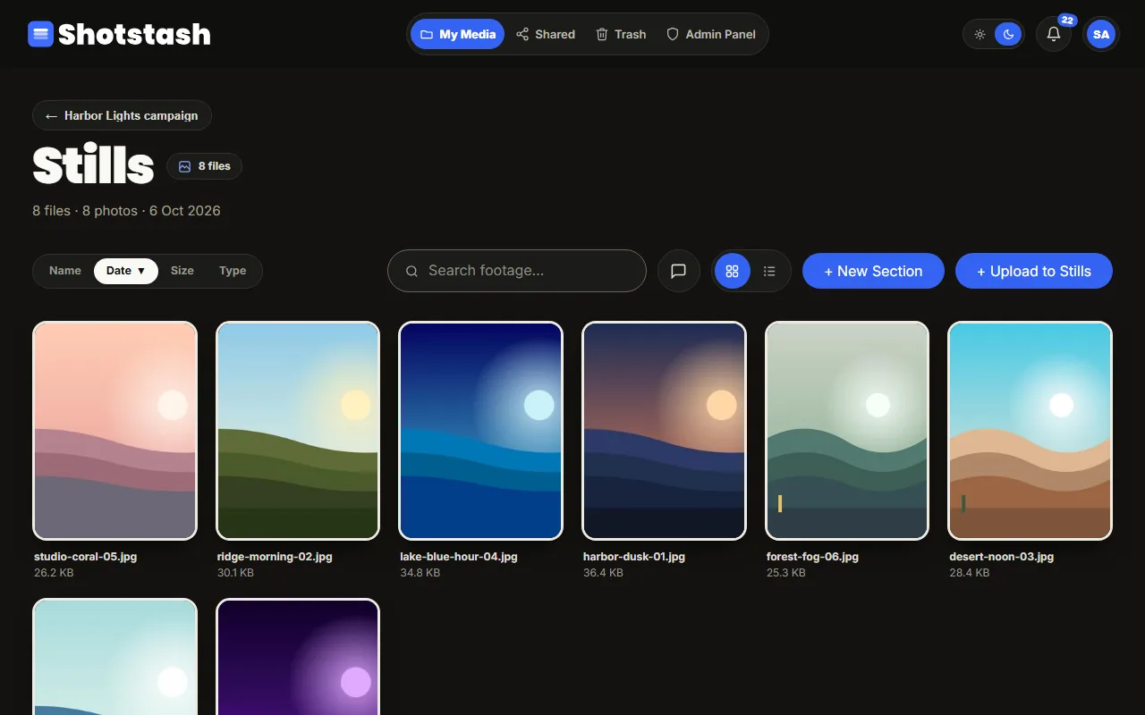The width and height of the screenshot is (1145, 715).
Task: Go back to Harbor Lights campaign
Action: tap(122, 115)
